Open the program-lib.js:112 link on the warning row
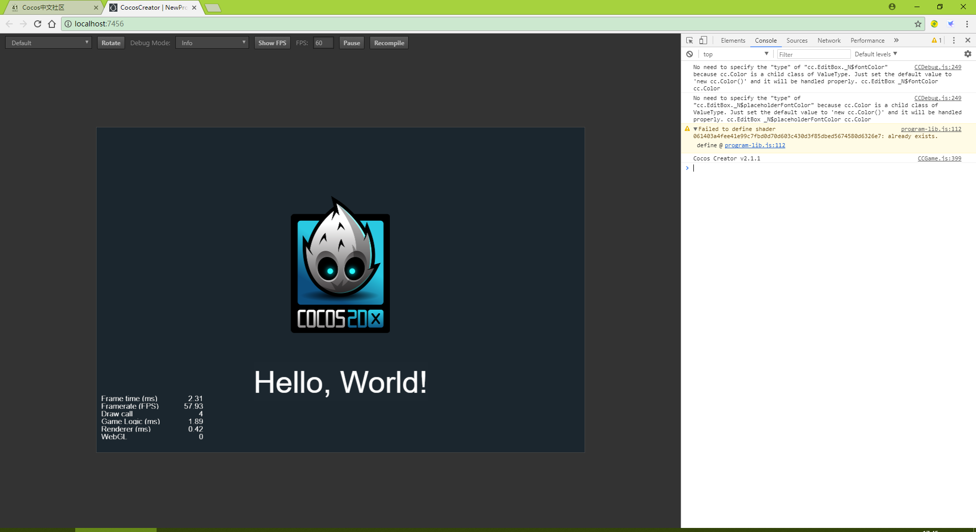 (x=931, y=129)
